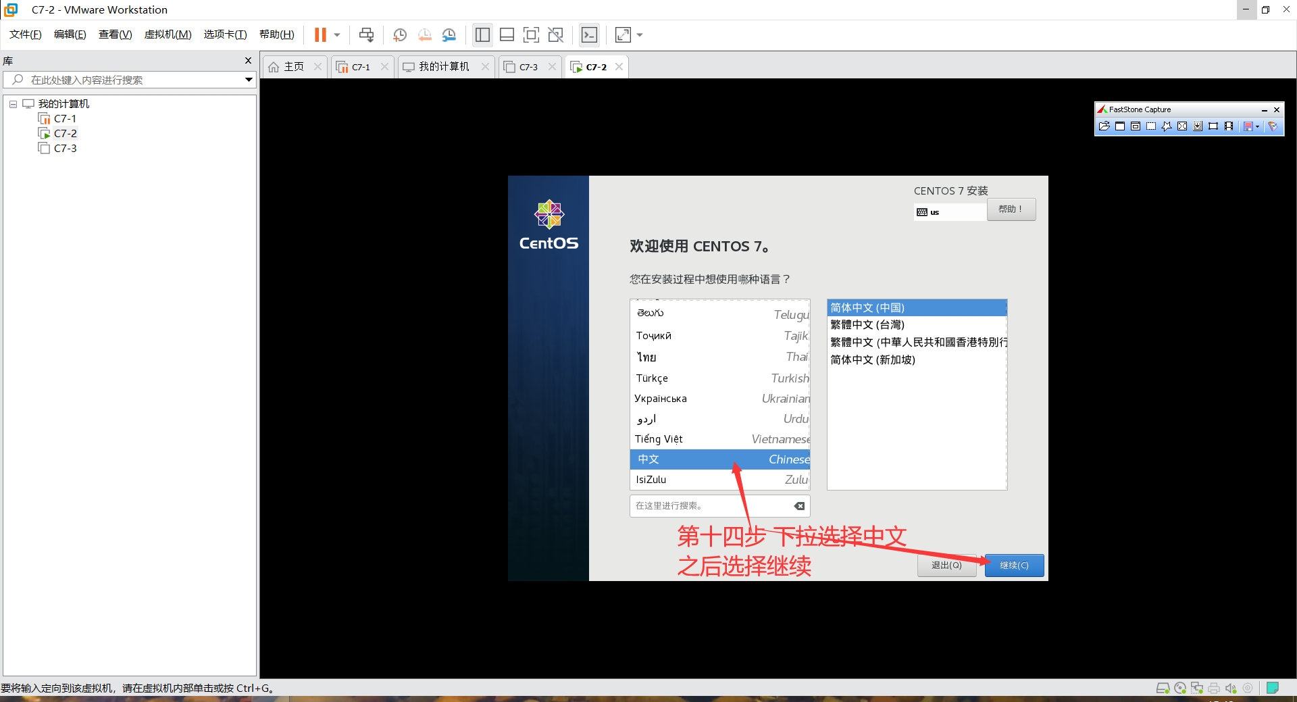Switch to Unity mode
The width and height of the screenshot is (1297, 702).
pos(556,34)
